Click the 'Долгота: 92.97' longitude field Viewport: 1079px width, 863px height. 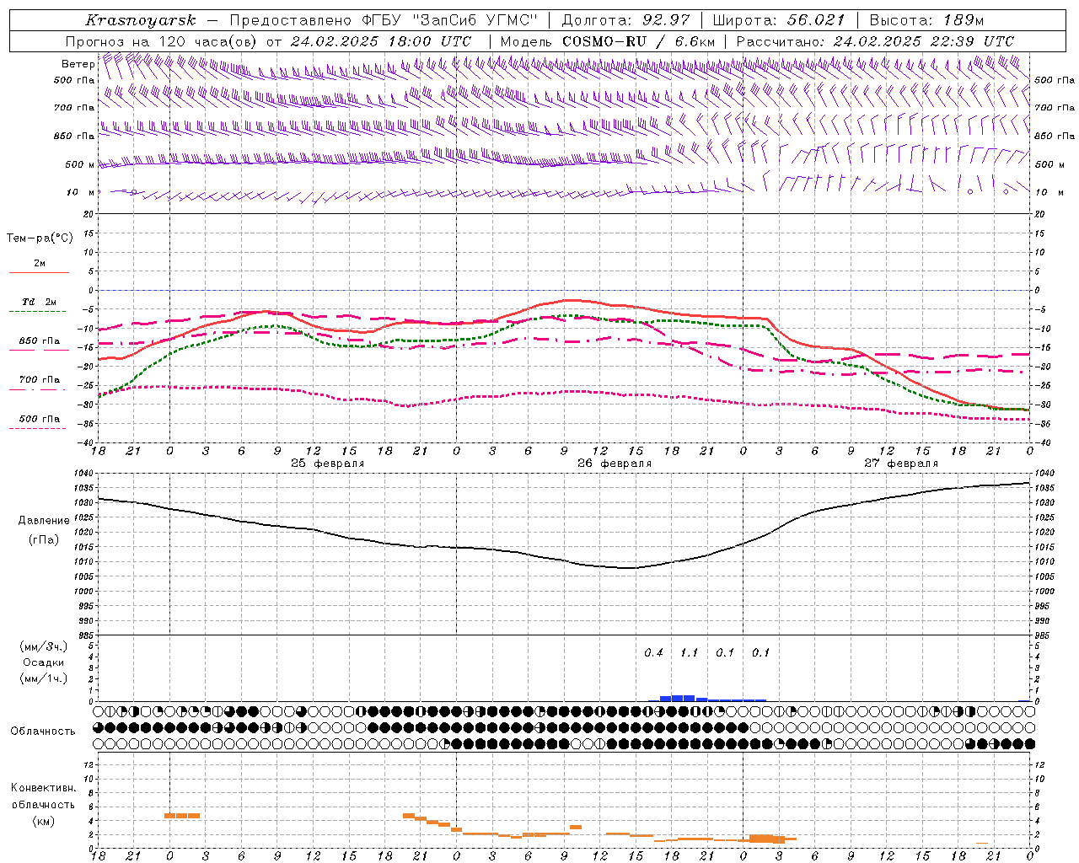click(625, 20)
